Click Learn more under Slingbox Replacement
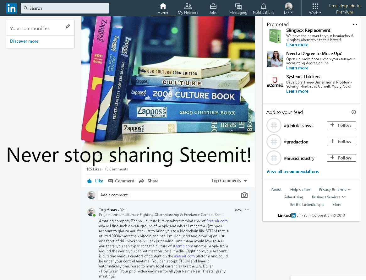Screen dimensions: 366x280 click(297, 45)
